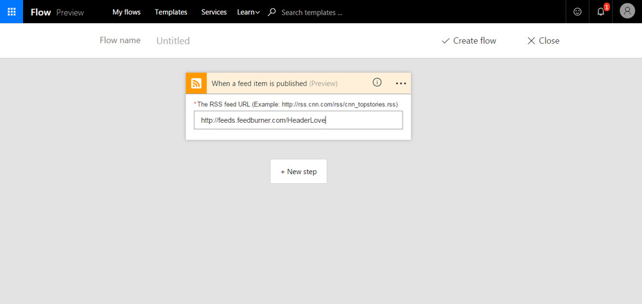Open the Services menu item
This screenshot has width=642, height=304.
(214, 12)
